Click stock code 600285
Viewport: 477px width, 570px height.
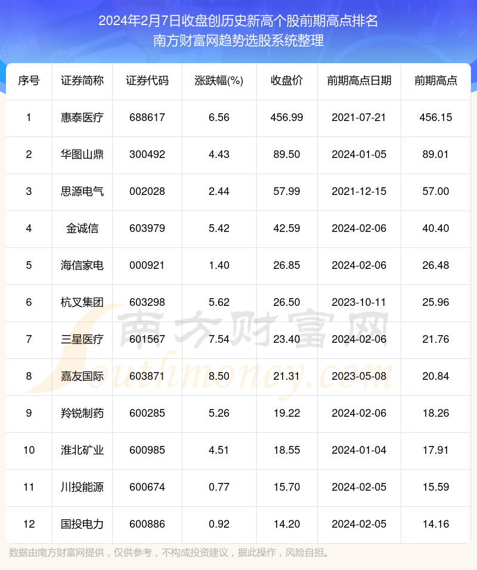click(x=147, y=413)
